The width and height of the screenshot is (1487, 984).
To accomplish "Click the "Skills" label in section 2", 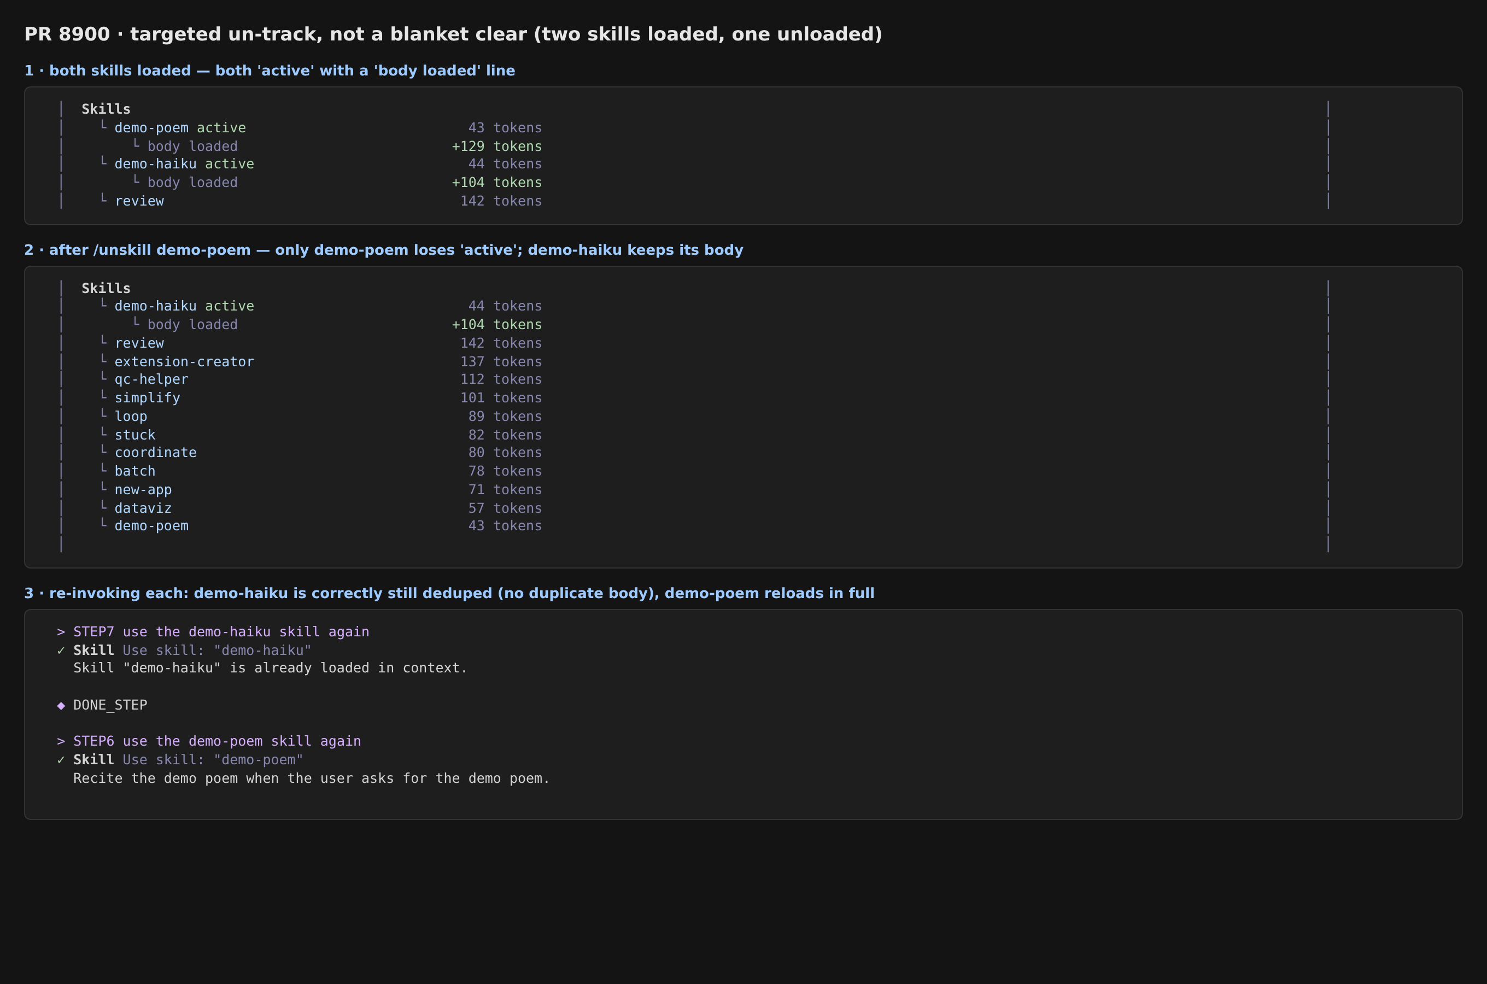I will [x=106, y=288].
